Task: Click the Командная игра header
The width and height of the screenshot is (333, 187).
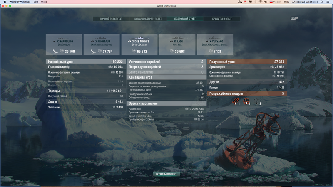Action: coord(166,77)
